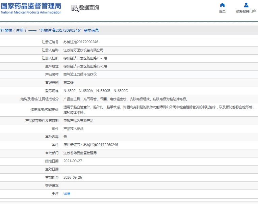
Task: Click National Medical Products Administration text
Action: pos(31,12)
